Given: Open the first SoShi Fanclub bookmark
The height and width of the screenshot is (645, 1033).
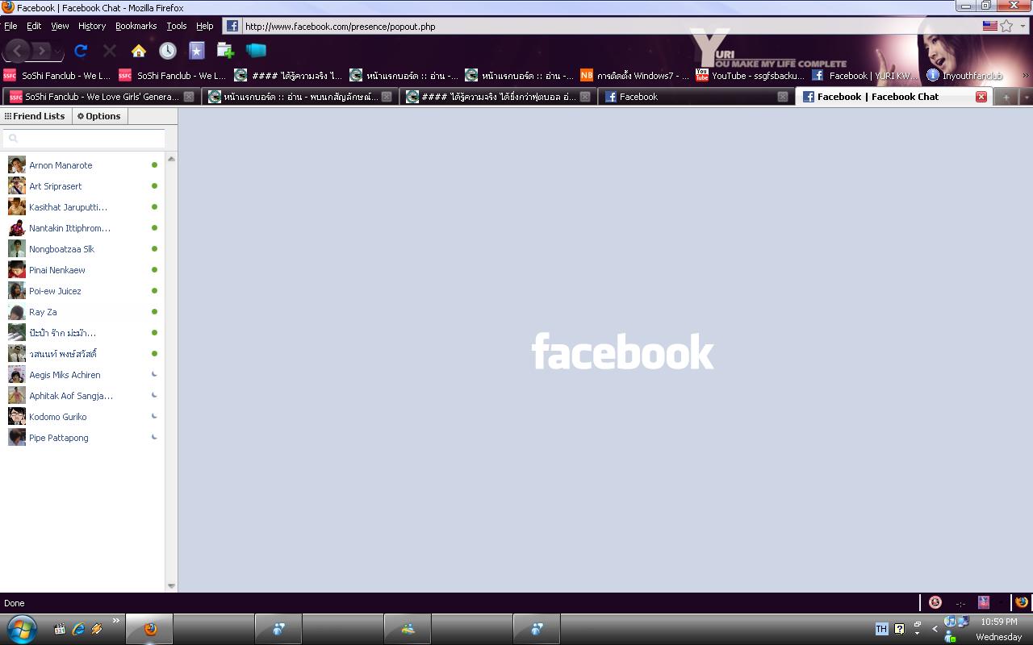Looking at the screenshot, I should tap(57, 76).
